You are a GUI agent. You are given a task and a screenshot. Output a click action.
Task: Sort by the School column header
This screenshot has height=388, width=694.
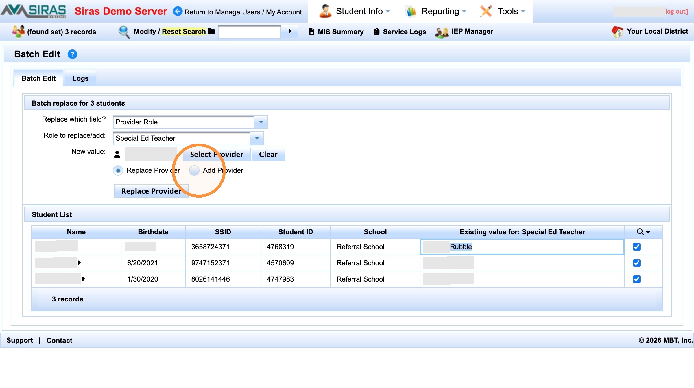pyautogui.click(x=375, y=232)
